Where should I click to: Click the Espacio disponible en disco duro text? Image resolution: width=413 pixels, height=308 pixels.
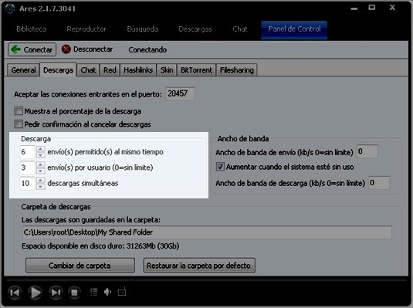[100, 246]
